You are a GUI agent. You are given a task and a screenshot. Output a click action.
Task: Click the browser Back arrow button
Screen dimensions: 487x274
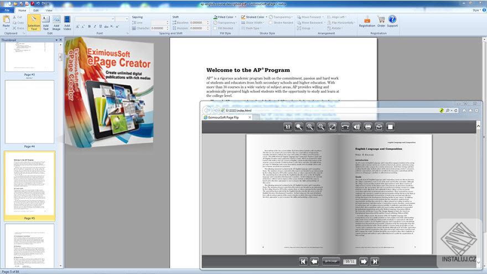207,110
